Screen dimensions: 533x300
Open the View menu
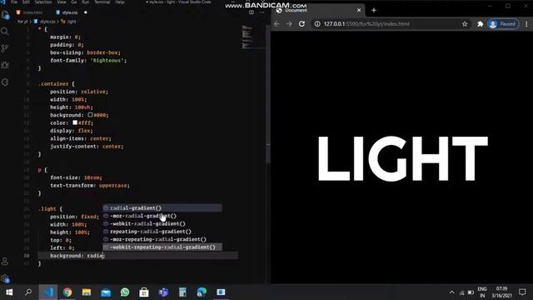[62, 2]
